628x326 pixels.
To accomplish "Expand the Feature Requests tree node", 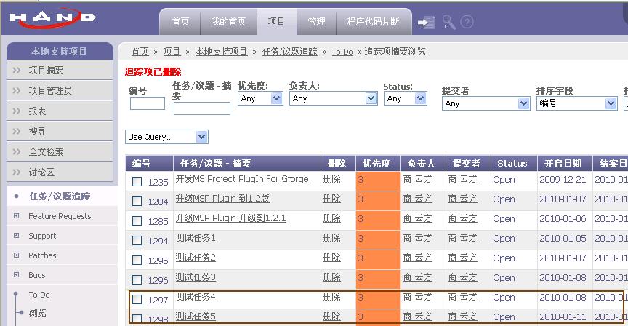I will pyautogui.click(x=17, y=216).
